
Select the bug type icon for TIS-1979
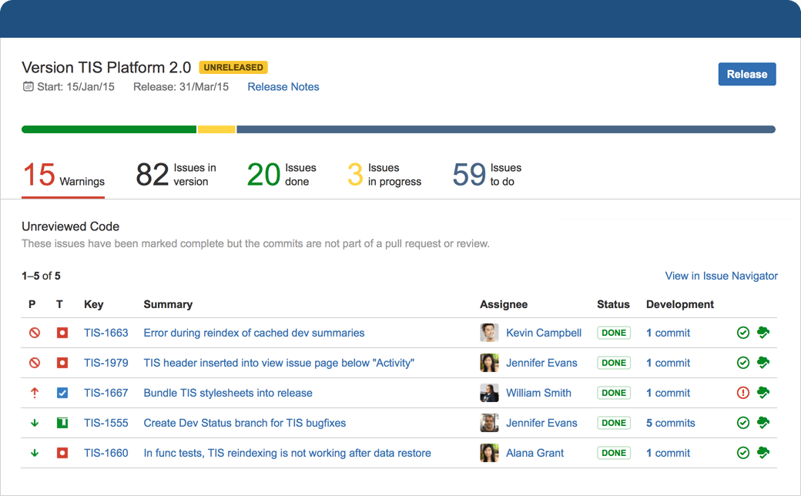pos(61,362)
